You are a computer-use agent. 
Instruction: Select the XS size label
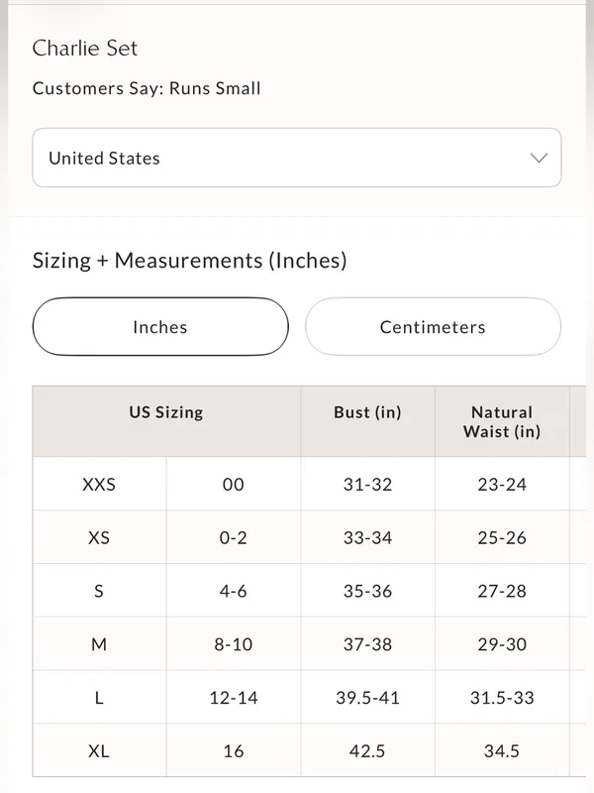(x=99, y=537)
